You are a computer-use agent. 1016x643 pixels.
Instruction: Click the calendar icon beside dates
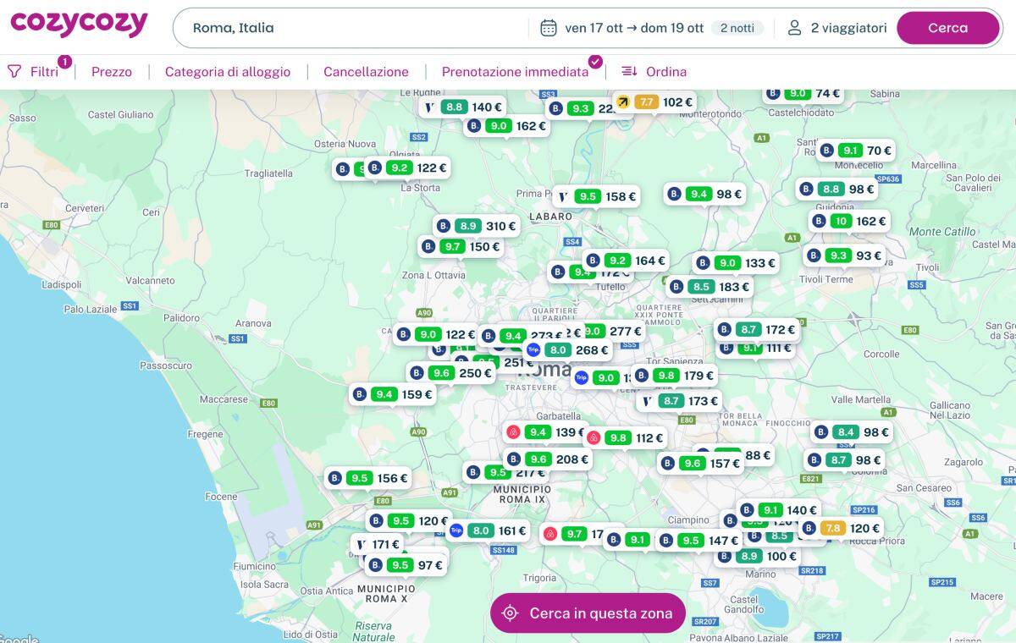tap(549, 28)
